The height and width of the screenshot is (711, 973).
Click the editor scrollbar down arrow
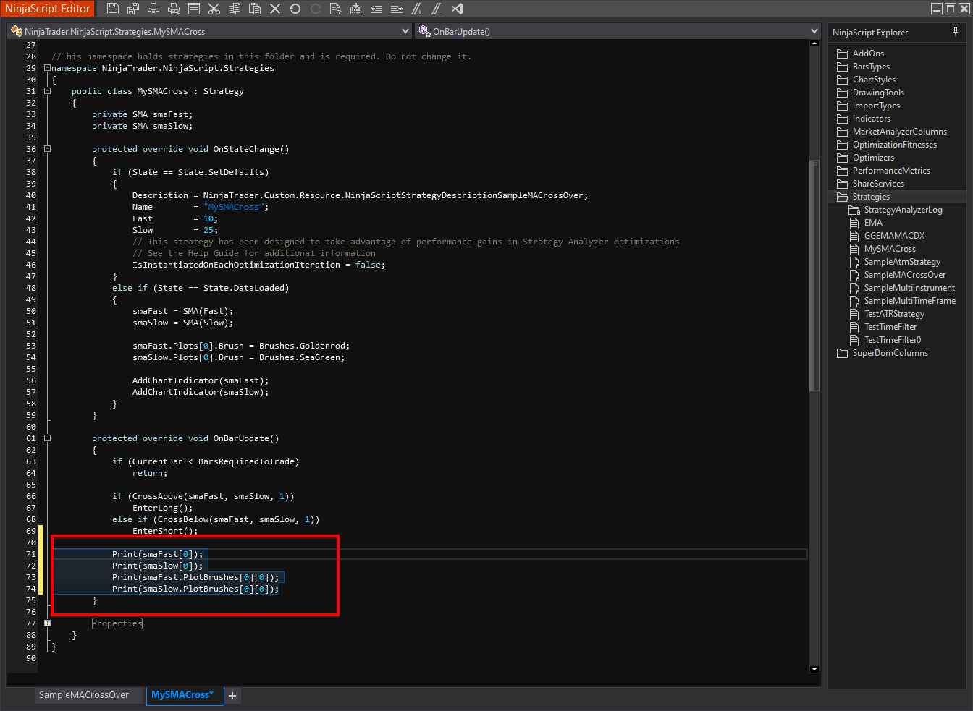[814, 670]
